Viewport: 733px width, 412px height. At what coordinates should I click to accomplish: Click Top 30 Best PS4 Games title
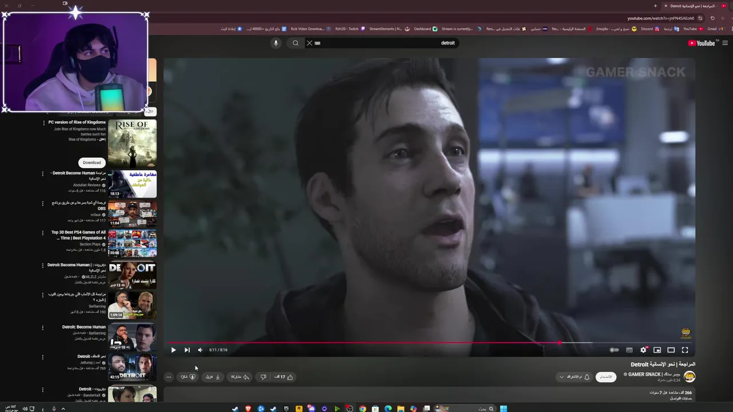(x=79, y=235)
